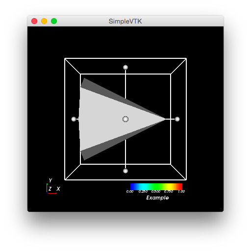Click the '0.00' scalar bar label
This screenshot has width=251, height=251.
click(130, 192)
